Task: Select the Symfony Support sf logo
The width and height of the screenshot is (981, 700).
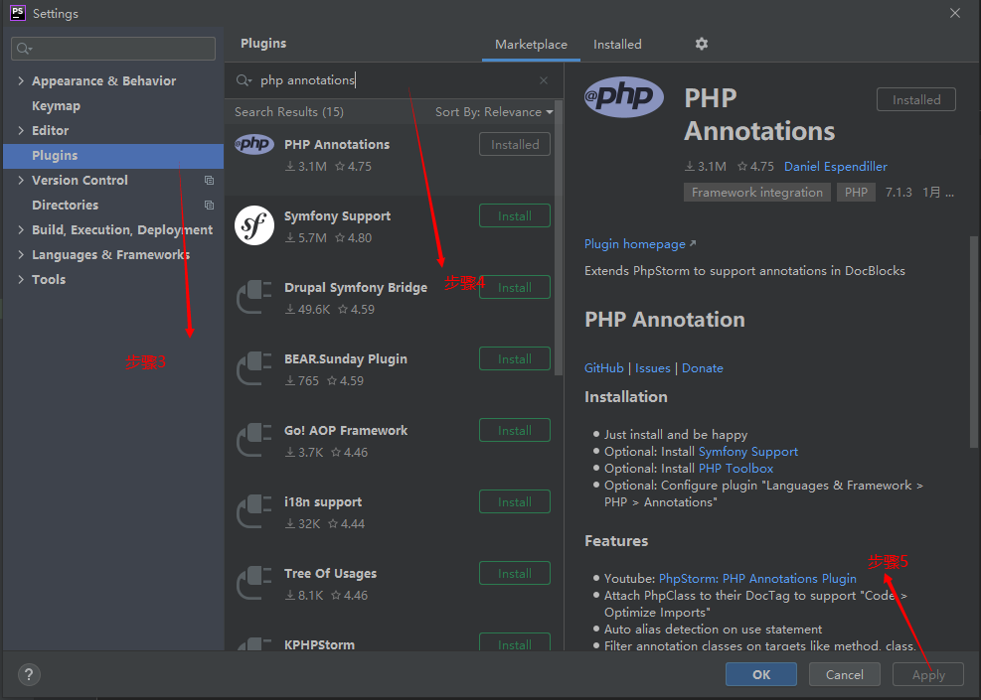Action: click(254, 225)
